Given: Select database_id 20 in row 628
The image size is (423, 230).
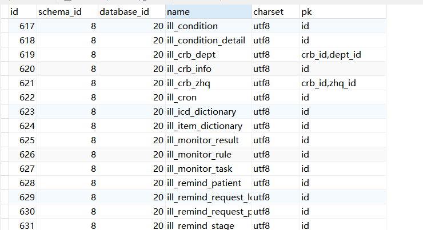Looking at the screenshot, I should click(131, 183).
